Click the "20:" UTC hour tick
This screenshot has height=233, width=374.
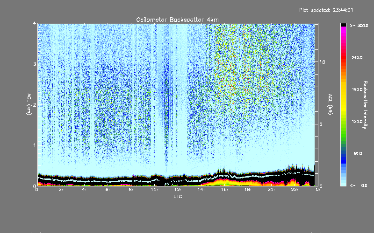pos(271,190)
